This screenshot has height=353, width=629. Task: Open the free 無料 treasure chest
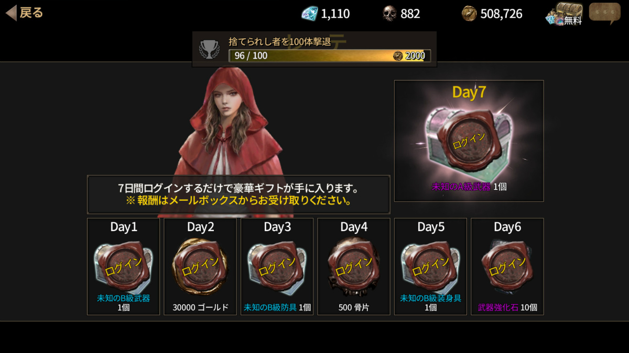coord(564,14)
